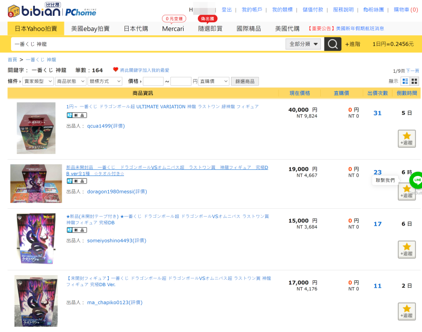Click the minimum price input field

(x=153, y=82)
